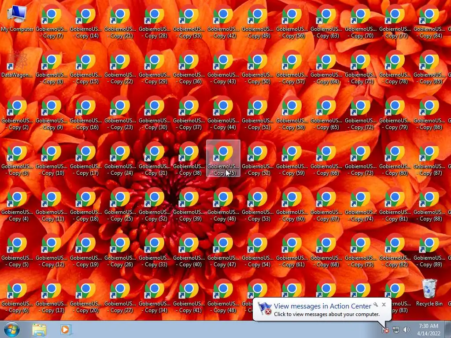Select GobiernoUS Copy (47) shortcut
This screenshot has height=338, width=451.
coord(223,250)
